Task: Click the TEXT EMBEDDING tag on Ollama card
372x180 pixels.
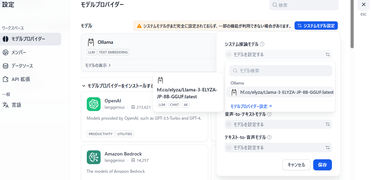Action: pos(113,52)
